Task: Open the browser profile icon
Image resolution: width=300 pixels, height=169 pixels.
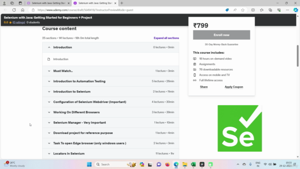Action: point(4,3)
